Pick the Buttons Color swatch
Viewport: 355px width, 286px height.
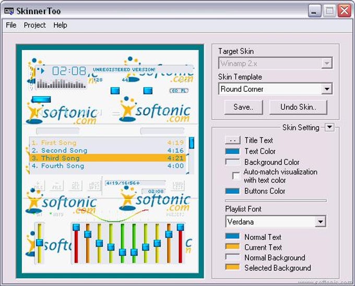click(232, 191)
